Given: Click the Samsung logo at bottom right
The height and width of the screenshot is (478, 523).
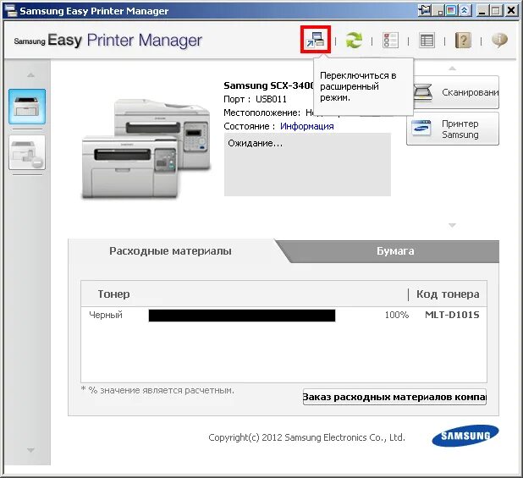Looking at the screenshot, I should (x=465, y=436).
